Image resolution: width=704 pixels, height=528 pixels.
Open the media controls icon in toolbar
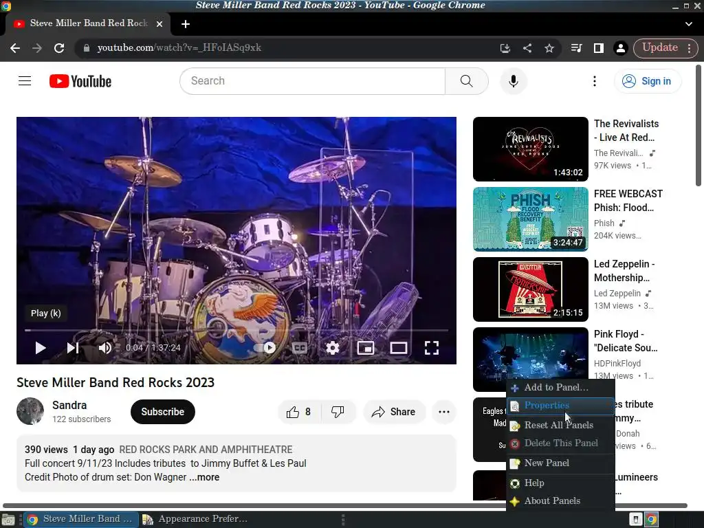point(577,48)
